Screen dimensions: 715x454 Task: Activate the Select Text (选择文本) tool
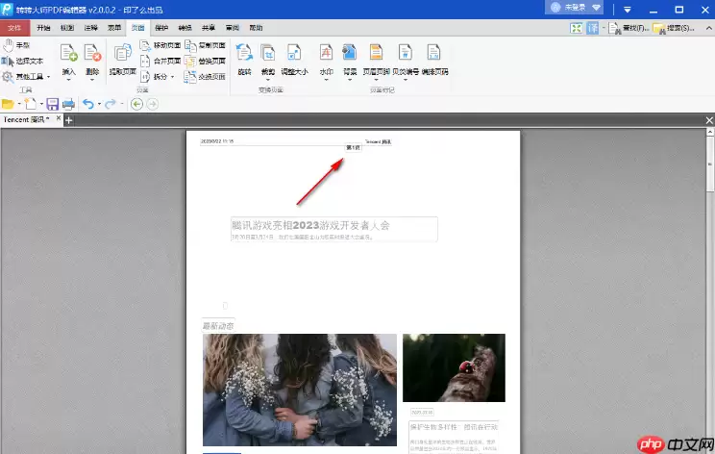(x=23, y=61)
